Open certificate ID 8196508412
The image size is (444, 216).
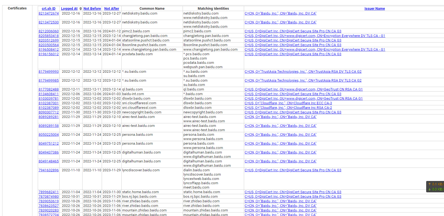click(49, 50)
